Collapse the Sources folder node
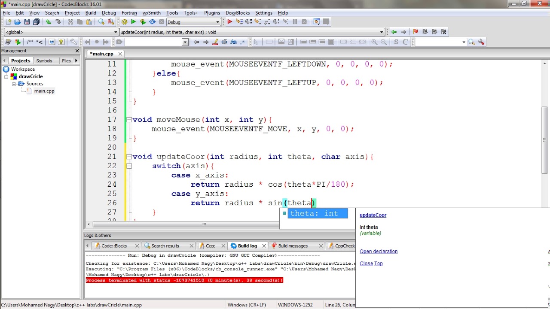This screenshot has width=550, height=309. pos(14,84)
